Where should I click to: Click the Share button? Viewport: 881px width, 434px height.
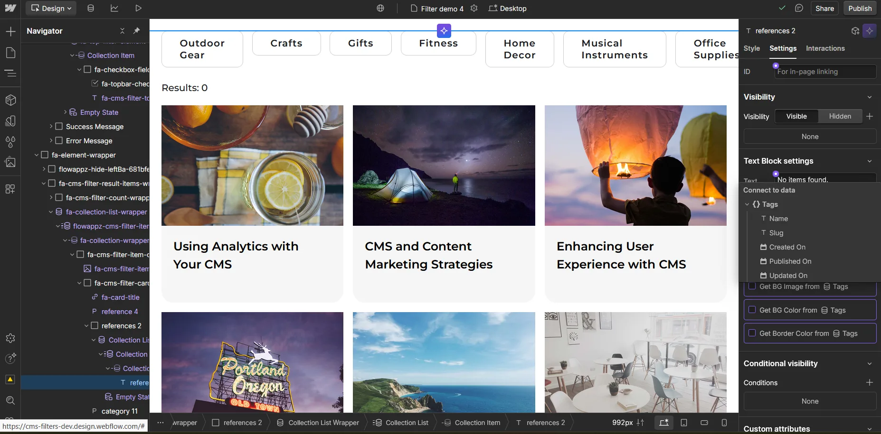[x=824, y=9]
